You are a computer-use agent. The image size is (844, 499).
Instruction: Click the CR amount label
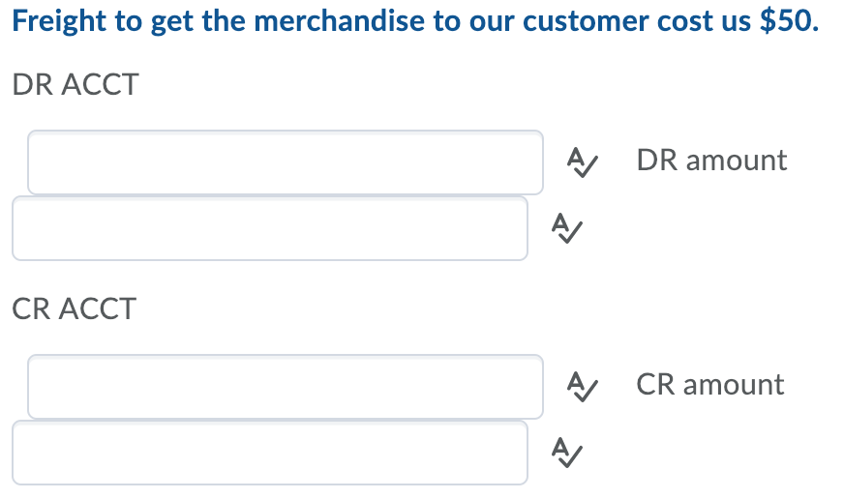pos(710,385)
